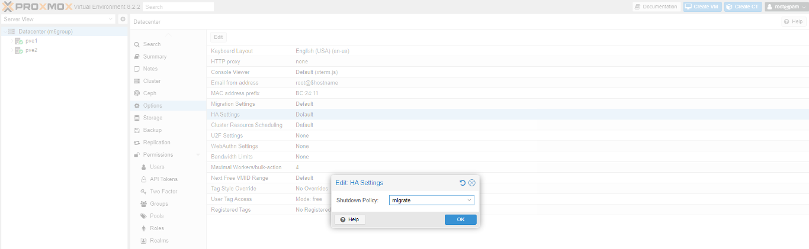This screenshot has height=249, width=809.
Task: Select node pve1 in the tree
Action: (31, 41)
